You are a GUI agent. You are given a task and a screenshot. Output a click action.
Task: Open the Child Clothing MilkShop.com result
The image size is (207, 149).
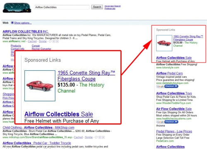point(39,127)
